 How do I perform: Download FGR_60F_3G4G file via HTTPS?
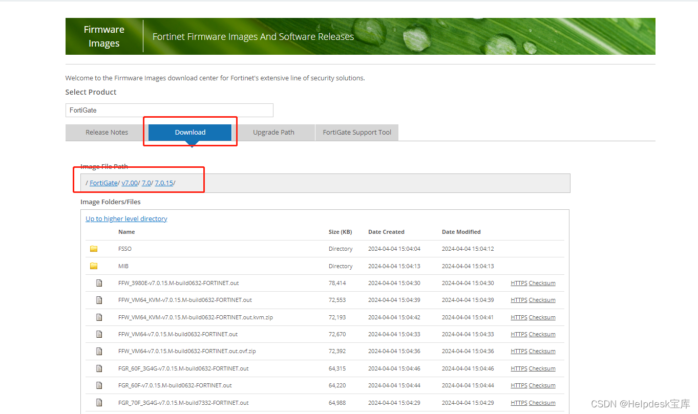tap(519, 368)
